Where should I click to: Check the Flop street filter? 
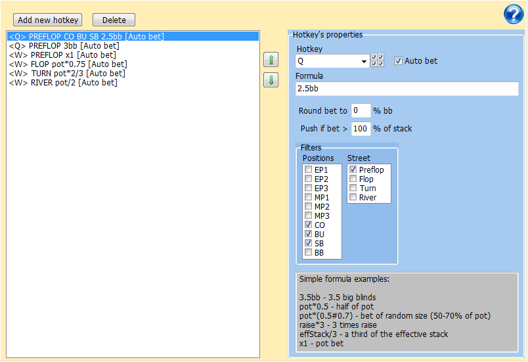(353, 179)
